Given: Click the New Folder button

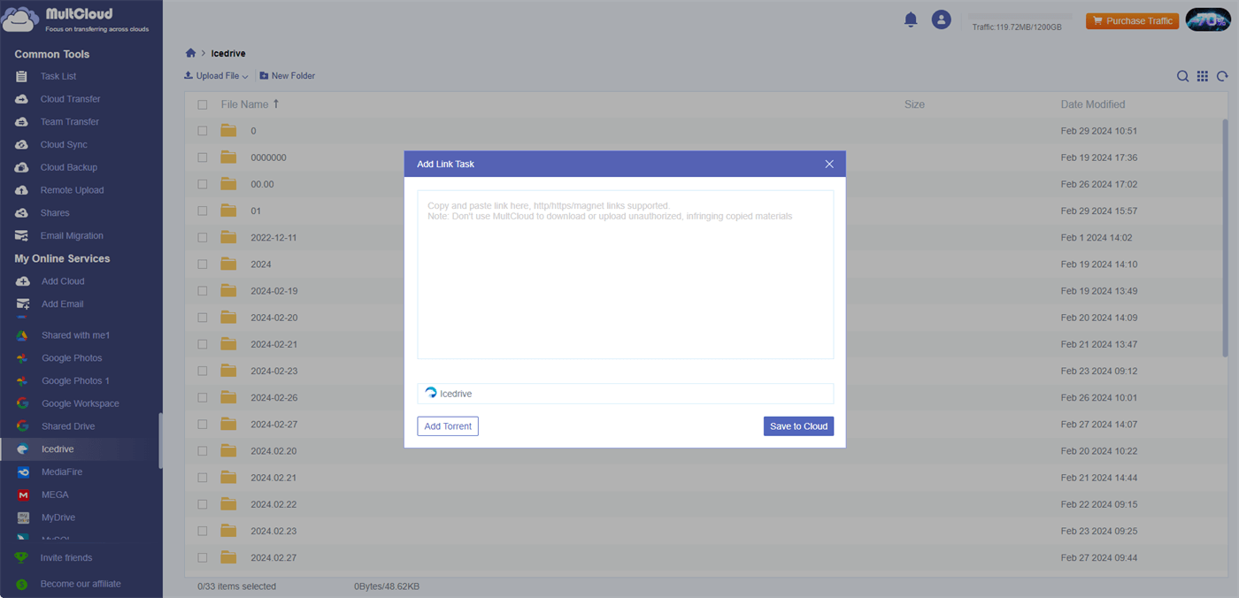Looking at the screenshot, I should click(x=288, y=76).
